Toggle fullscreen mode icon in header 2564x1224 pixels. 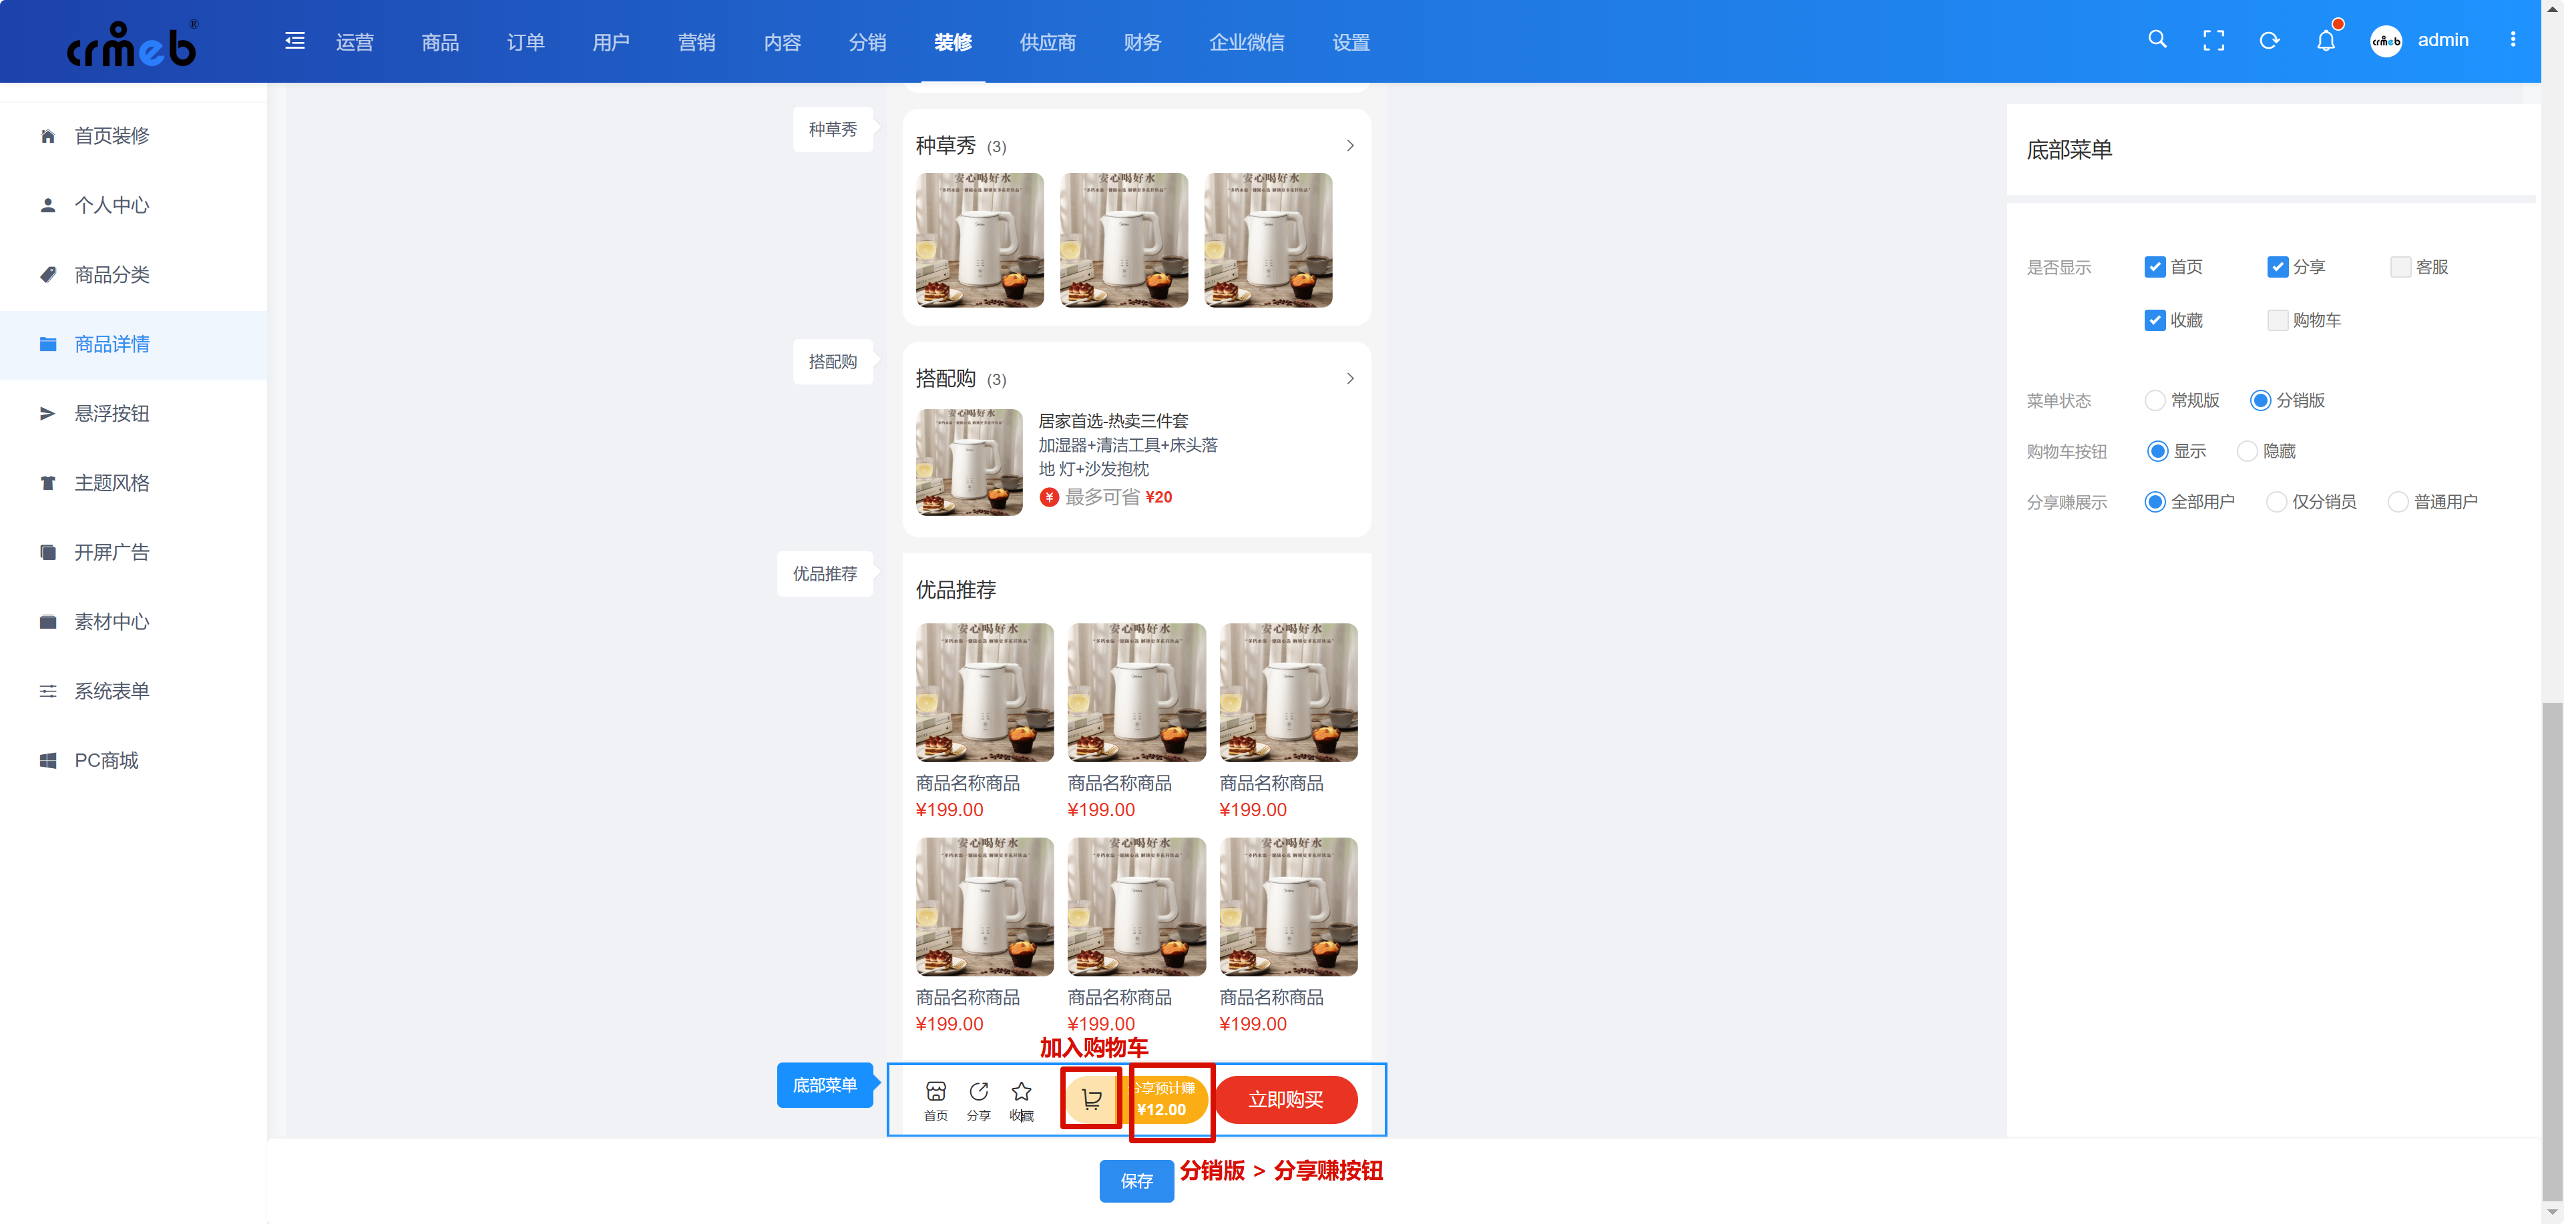coord(2213,41)
